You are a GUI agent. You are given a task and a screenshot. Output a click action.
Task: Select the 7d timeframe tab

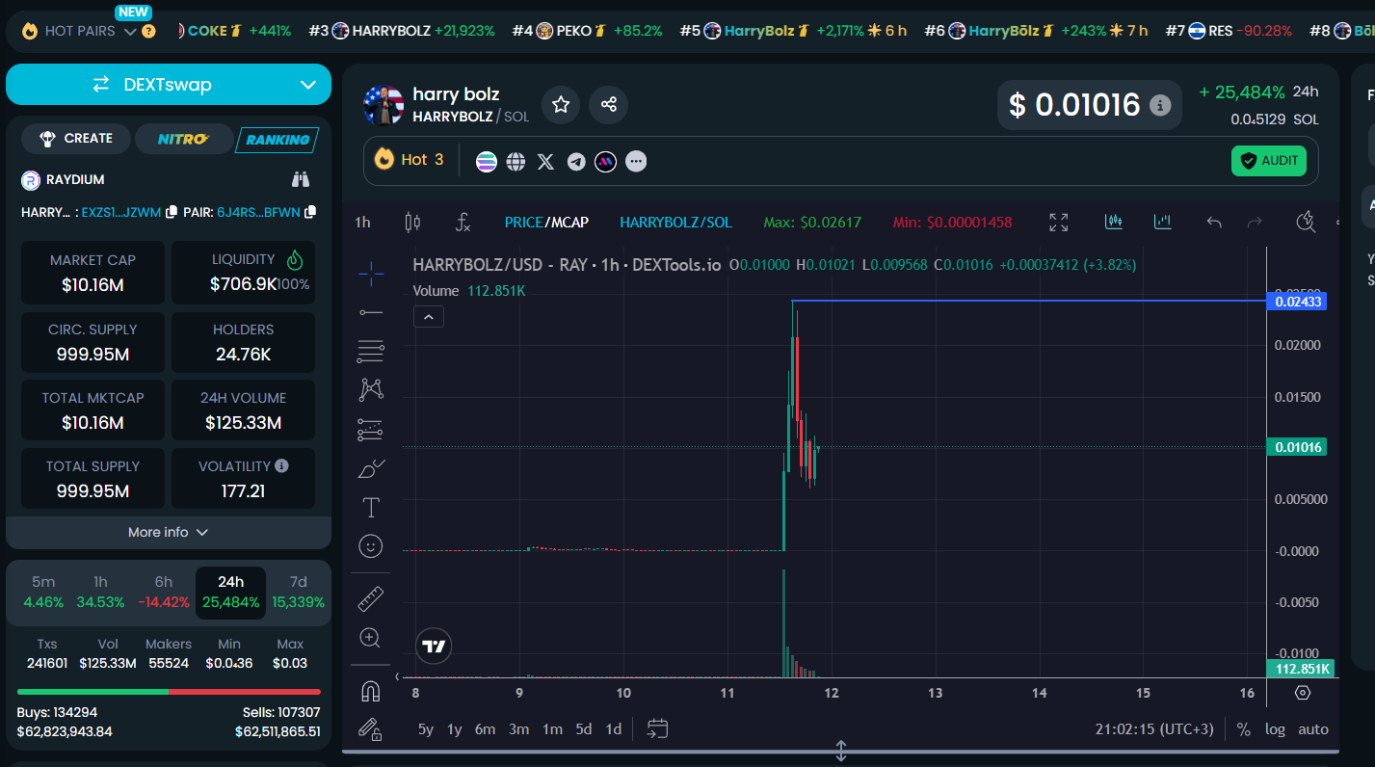pos(298,592)
